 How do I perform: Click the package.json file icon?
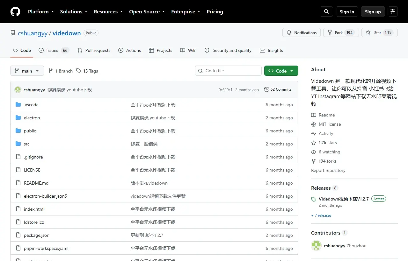tap(18, 235)
